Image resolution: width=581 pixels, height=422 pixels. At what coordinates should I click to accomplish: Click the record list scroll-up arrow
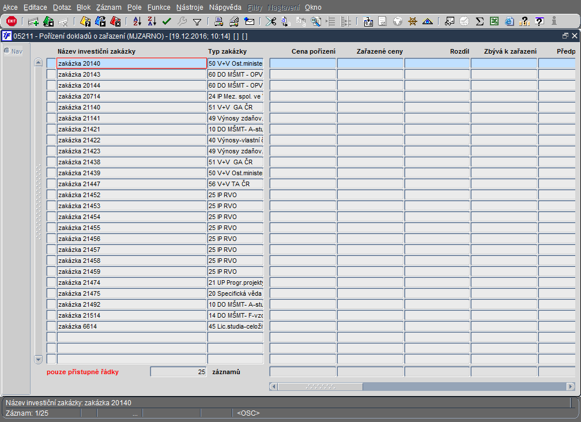click(38, 62)
